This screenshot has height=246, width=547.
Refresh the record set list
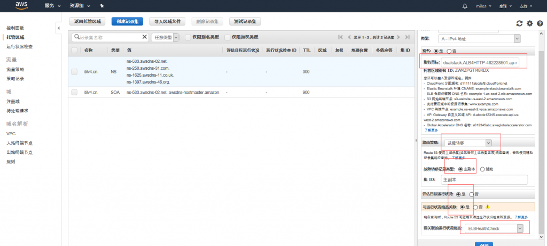(519, 23)
